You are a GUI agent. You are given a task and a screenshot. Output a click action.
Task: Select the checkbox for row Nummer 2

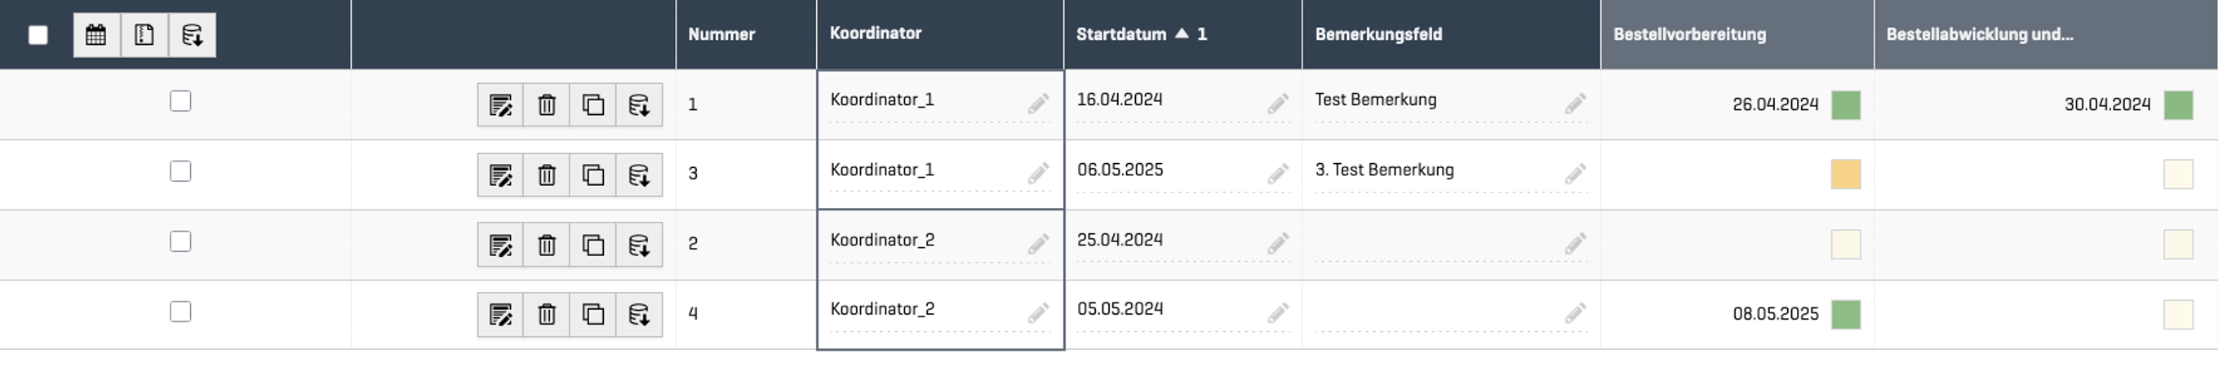pos(180,241)
